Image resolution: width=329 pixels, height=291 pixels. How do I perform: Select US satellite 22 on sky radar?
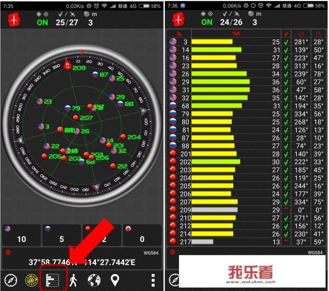[x=47, y=146]
